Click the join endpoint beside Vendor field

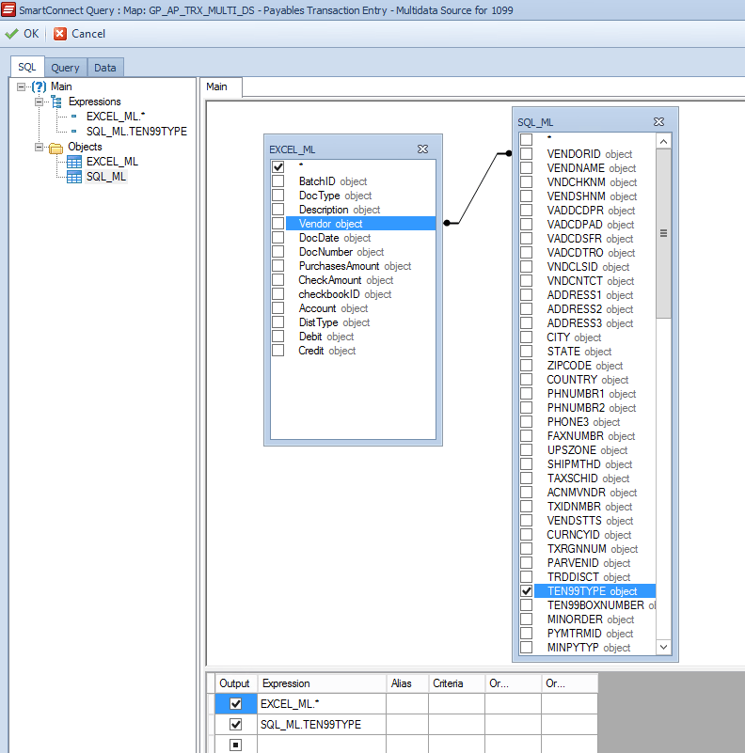point(447,223)
